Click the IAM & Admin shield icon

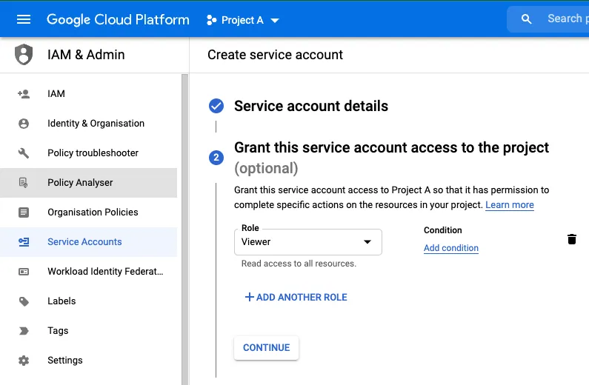24,54
